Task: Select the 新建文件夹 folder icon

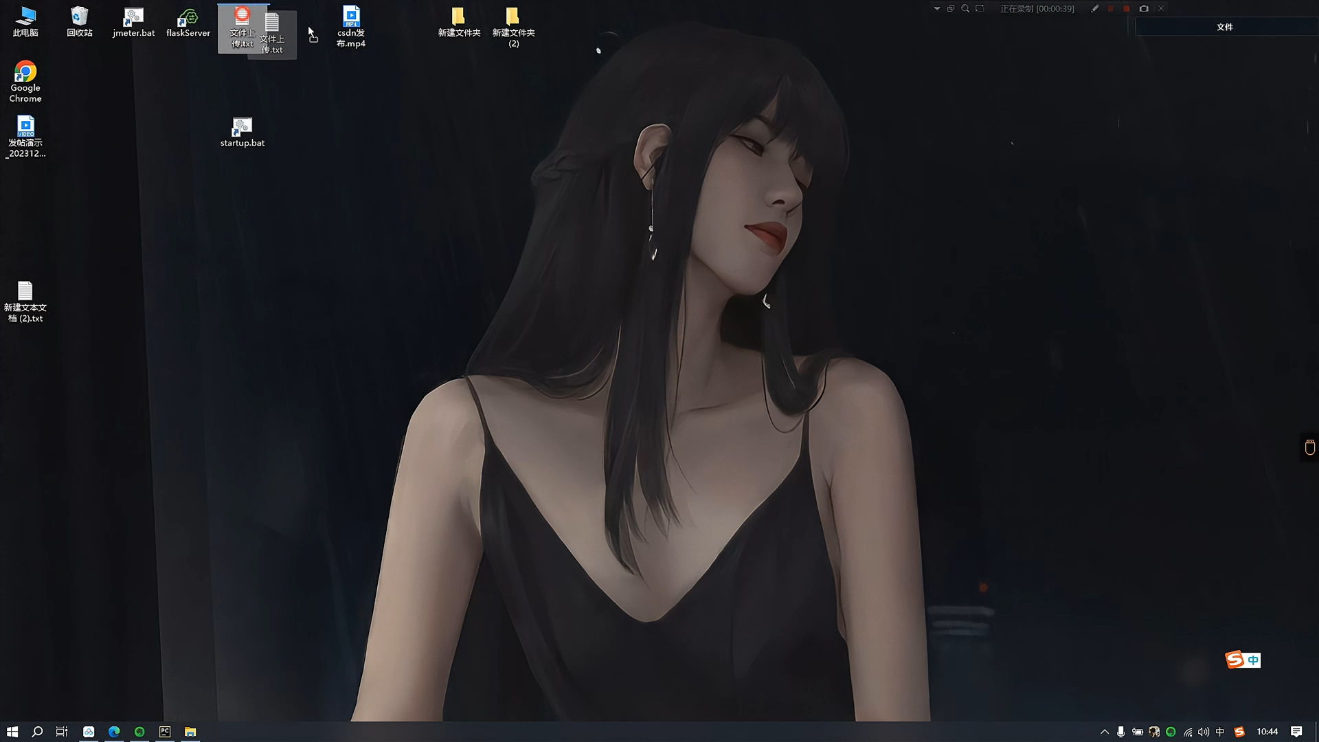Action: click(459, 21)
